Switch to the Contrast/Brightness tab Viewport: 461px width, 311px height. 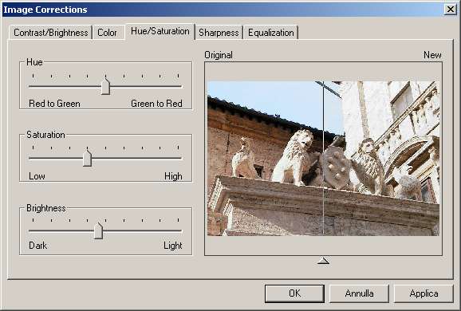[50, 33]
